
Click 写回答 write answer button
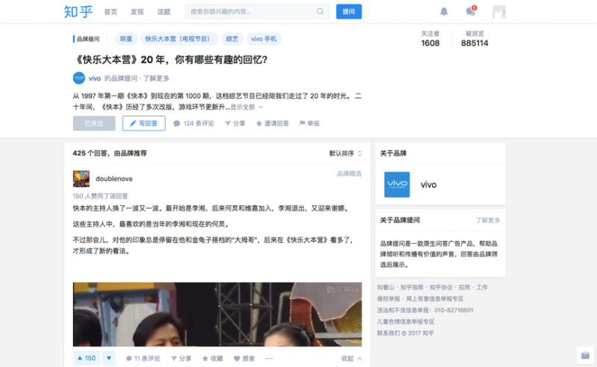[x=144, y=123]
